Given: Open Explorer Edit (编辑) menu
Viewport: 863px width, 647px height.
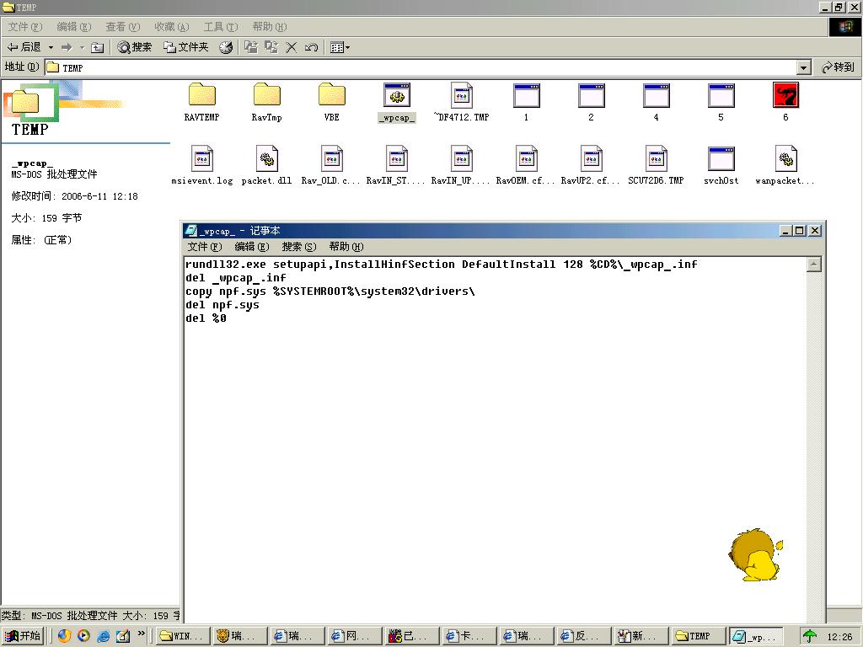Looking at the screenshot, I should (x=74, y=27).
